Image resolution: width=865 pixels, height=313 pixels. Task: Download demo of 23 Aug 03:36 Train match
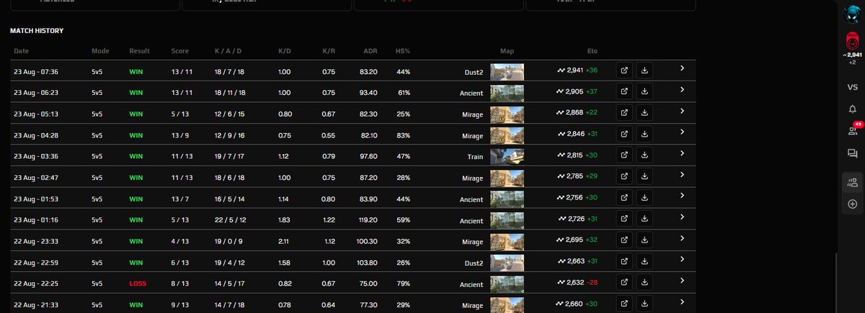tap(645, 155)
